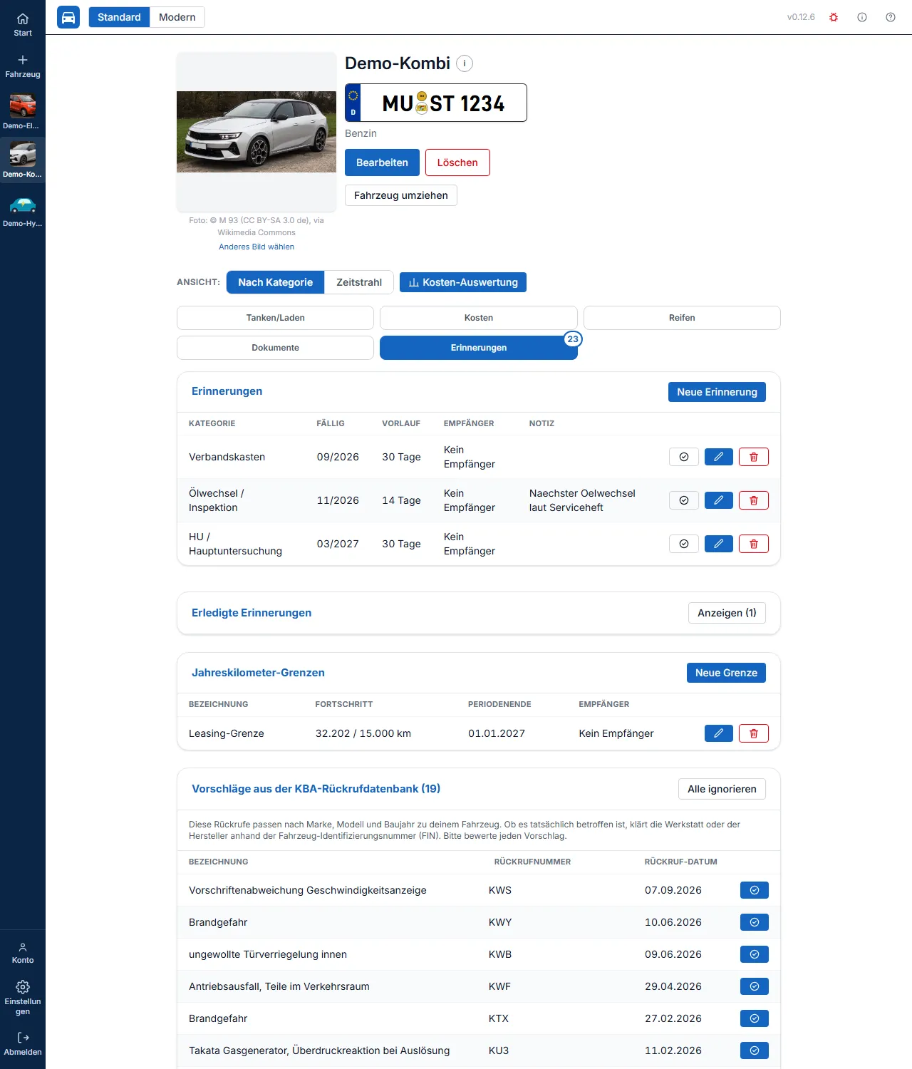The image size is (912, 1069).
Task: Select Demo-Hybrid vehicle thumbnail in sidebar
Action: (23, 210)
